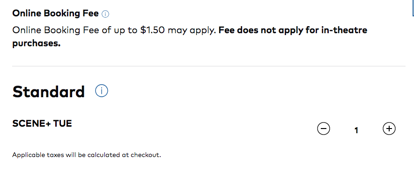
Task: Tap the circled plus icon to add a ticket
Action: (x=389, y=129)
